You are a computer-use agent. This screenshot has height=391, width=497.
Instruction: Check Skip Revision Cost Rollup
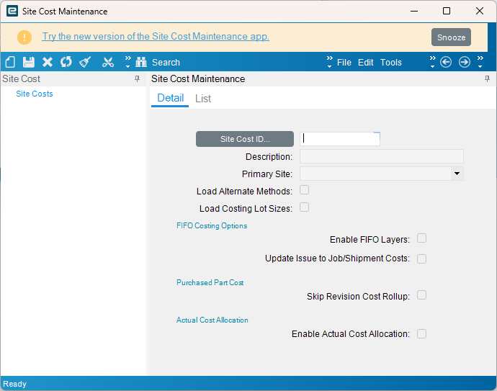coord(421,295)
